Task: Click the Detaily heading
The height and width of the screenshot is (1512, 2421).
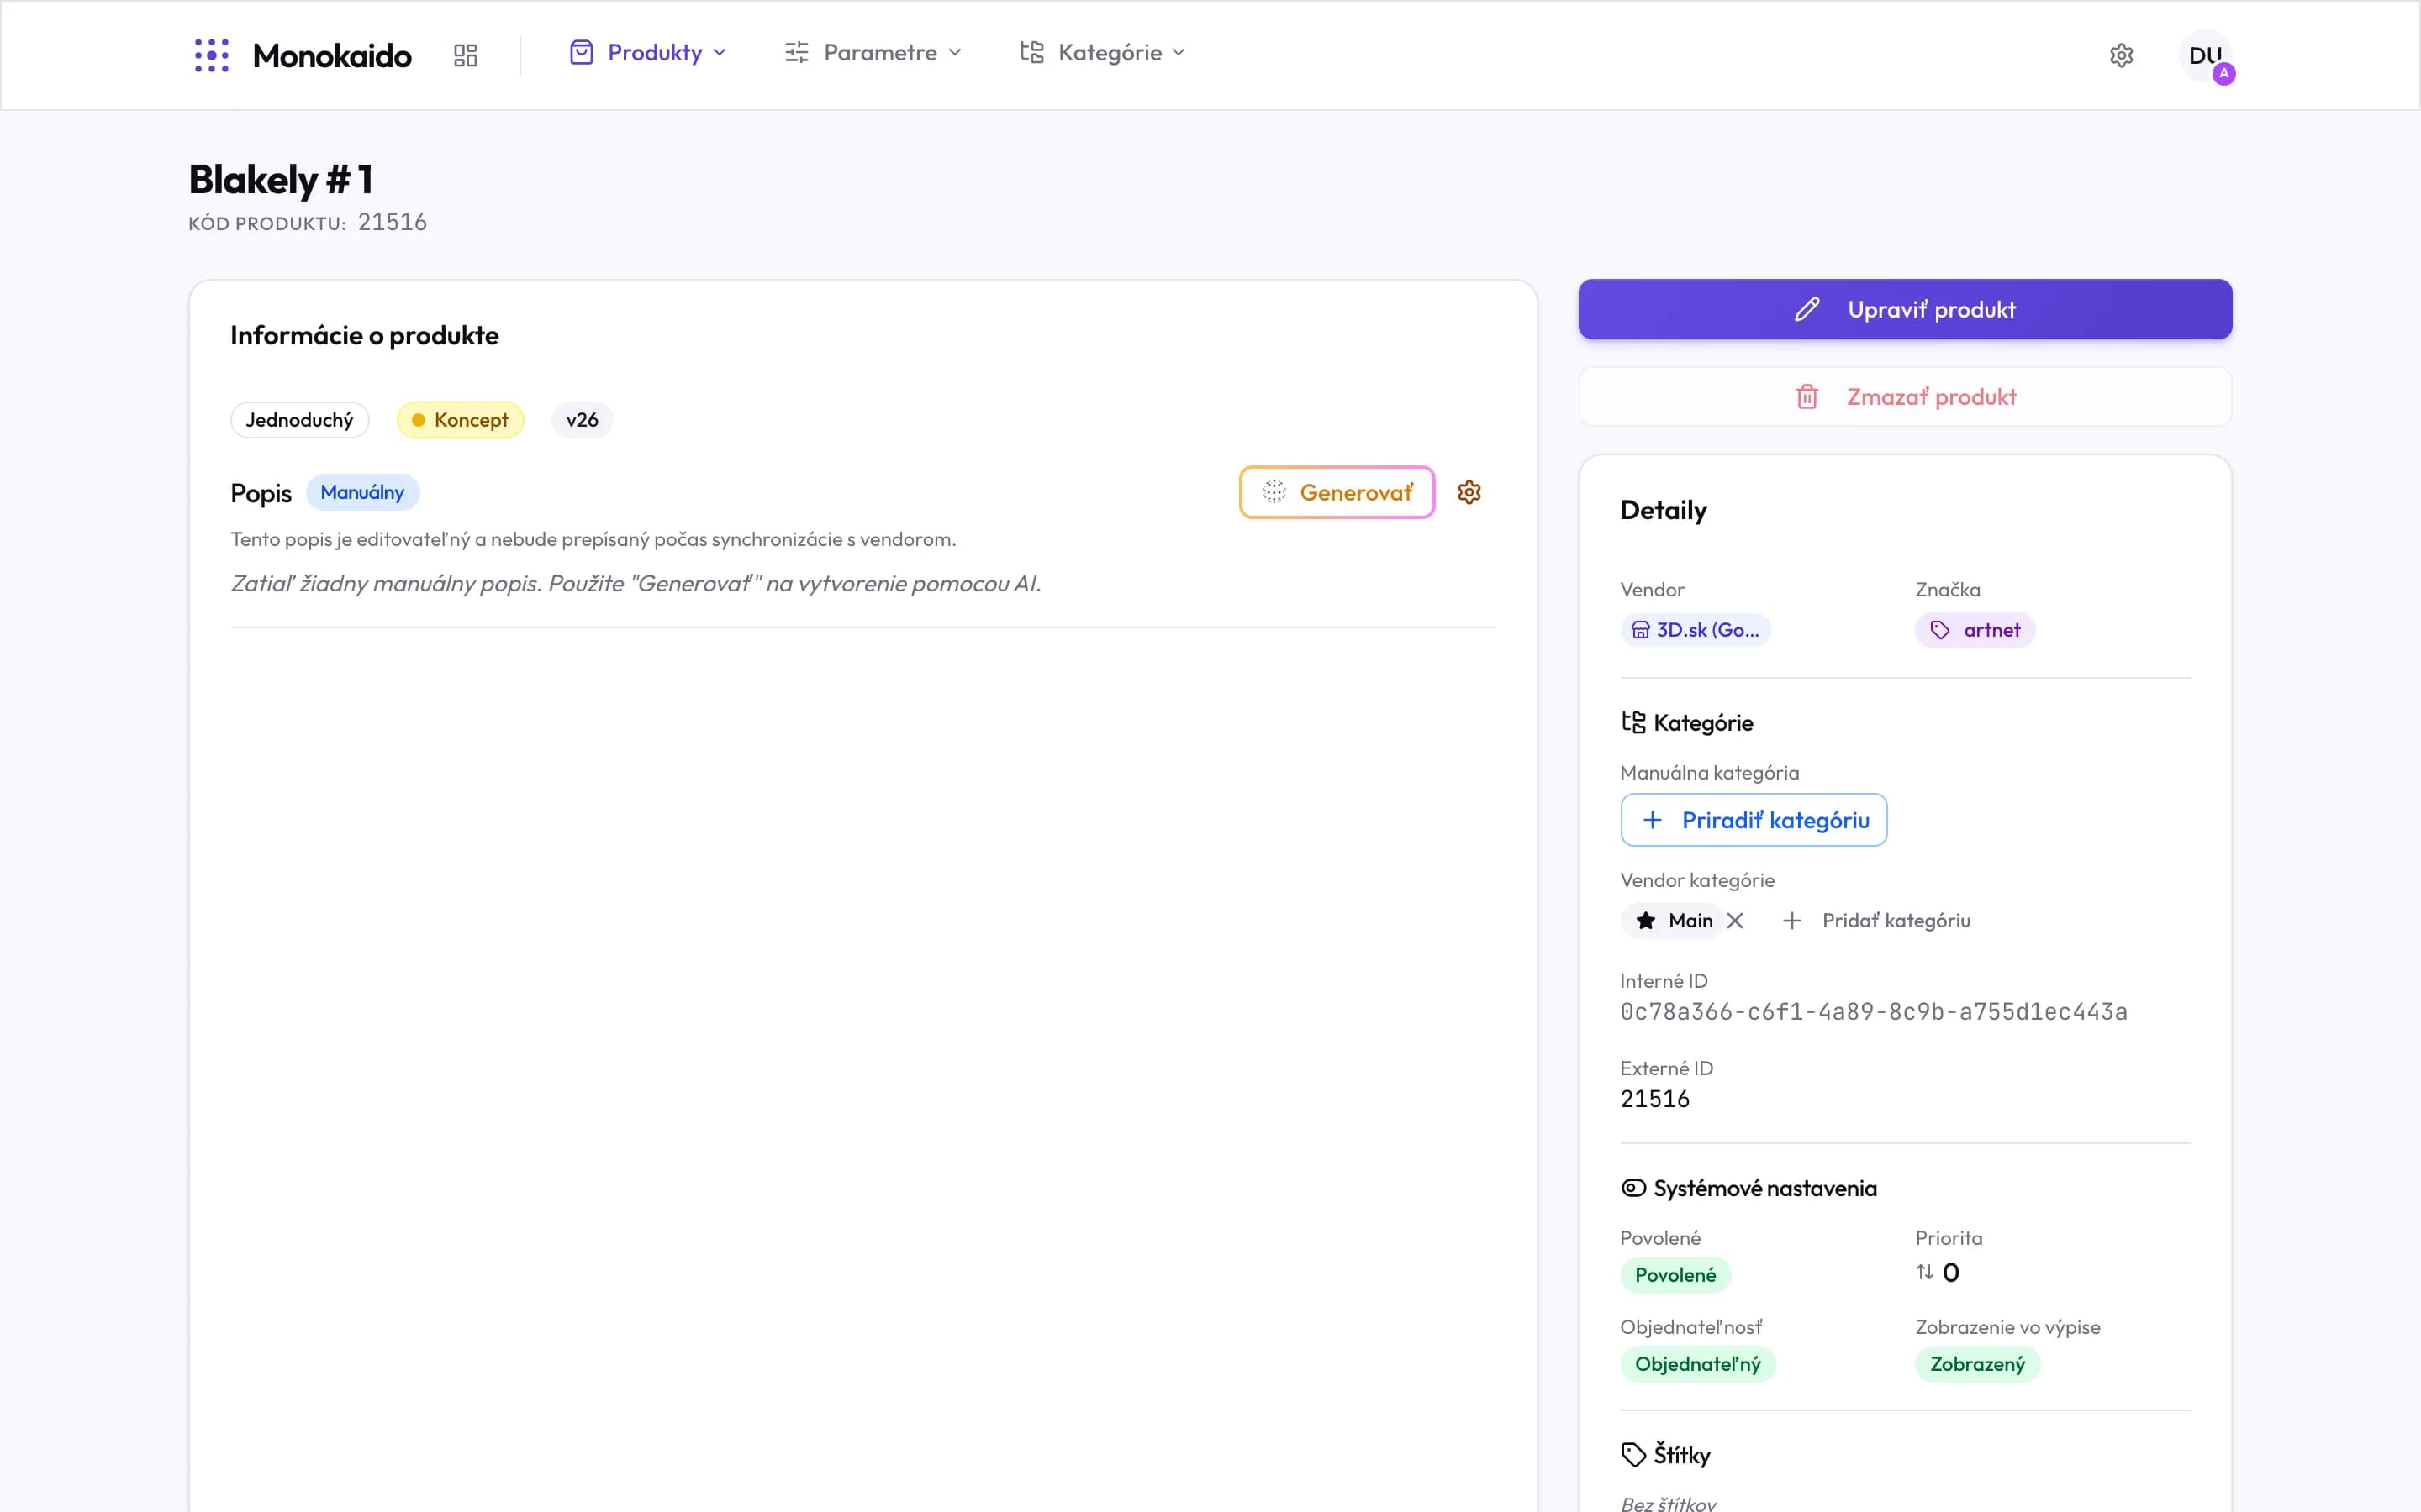Action: click(x=1664, y=510)
